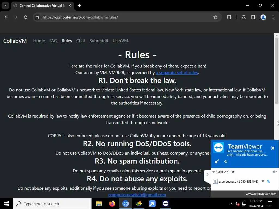Close the Control Collaborative Virtual tab
The width and height of the screenshot is (279, 209).
70,5
